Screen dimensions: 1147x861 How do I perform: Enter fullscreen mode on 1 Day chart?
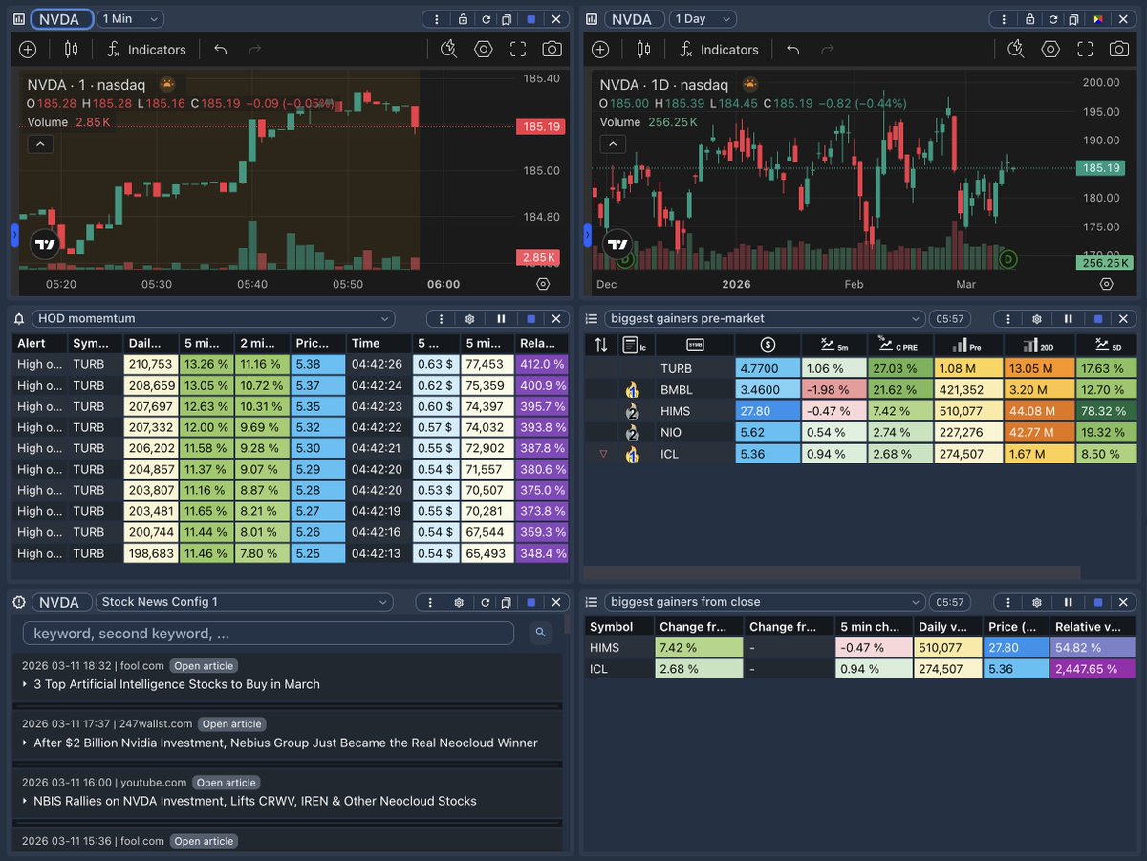tap(1085, 50)
